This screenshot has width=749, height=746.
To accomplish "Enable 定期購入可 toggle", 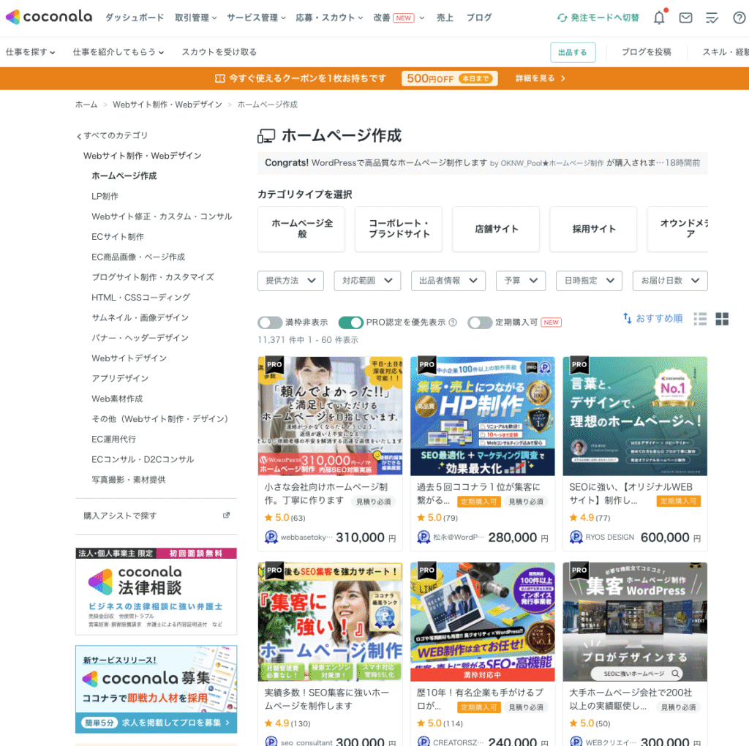I will coord(480,323).
